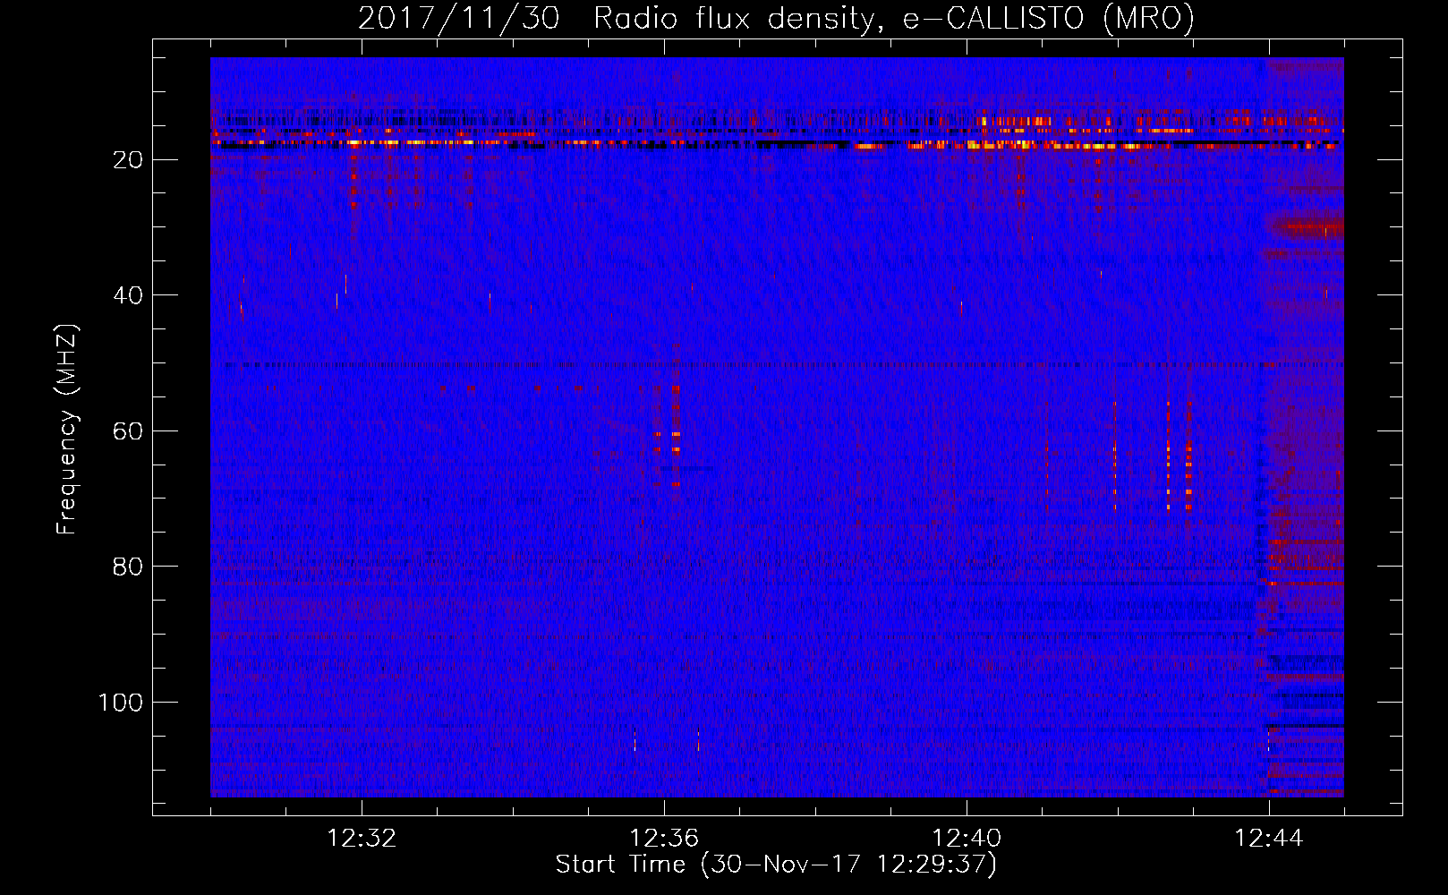Click the 12:44 time tick label

pos(1269,839)
